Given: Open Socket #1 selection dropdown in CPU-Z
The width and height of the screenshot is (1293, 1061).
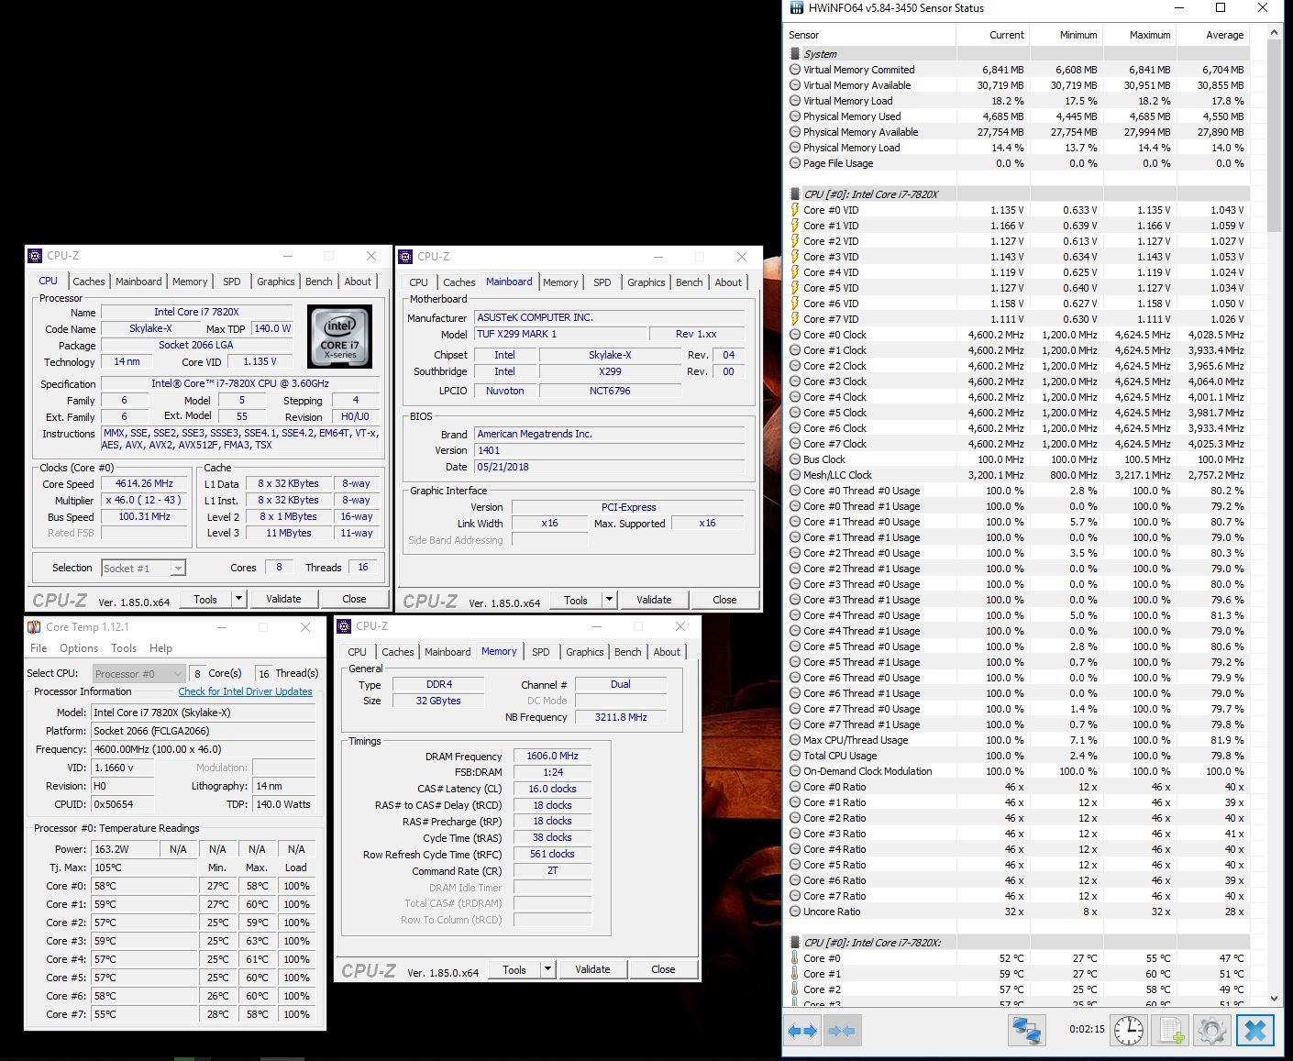Looking at the screenshot, I should point(178,569).
